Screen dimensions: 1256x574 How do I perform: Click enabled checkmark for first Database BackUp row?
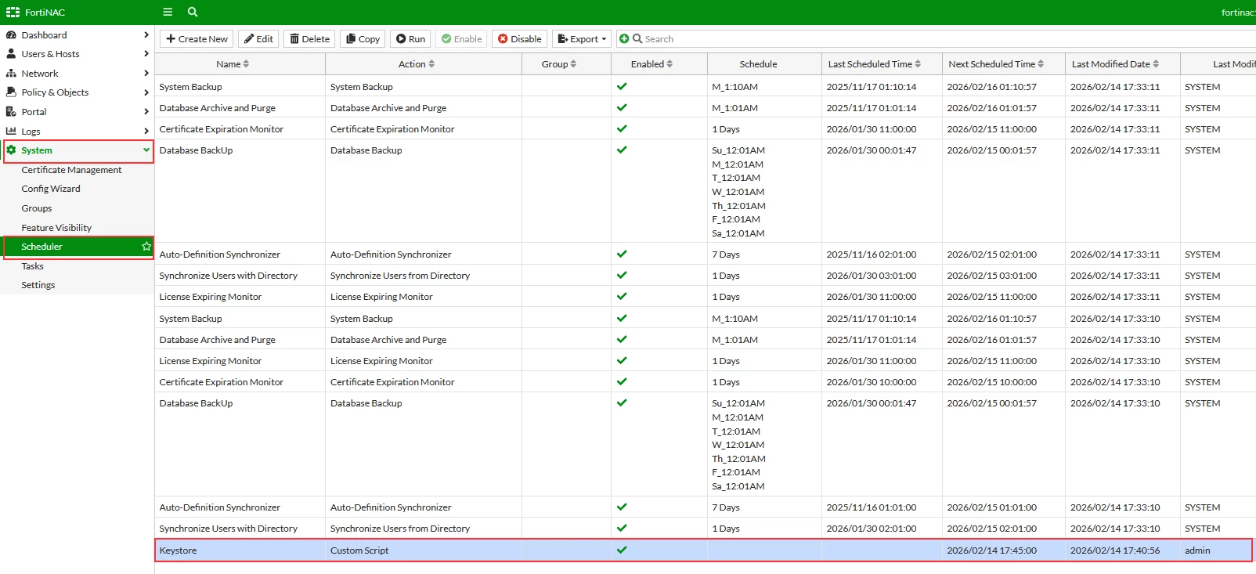click(x=622, y=150)
